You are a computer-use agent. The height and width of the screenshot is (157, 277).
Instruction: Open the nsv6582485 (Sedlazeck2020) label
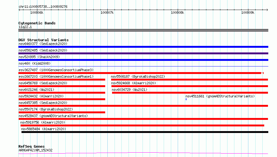click(x=43, y=50)
